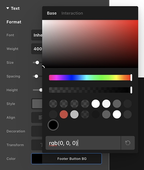The image size is (144, 170).
Task: Select the light gray swatch in second row
Action: click(x=74, y=114)
